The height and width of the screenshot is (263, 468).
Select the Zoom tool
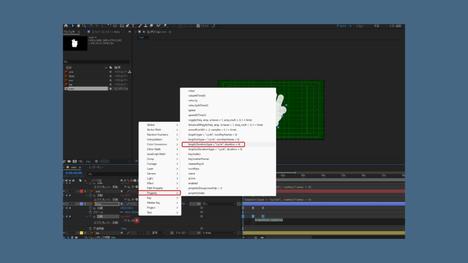point(84,26)
